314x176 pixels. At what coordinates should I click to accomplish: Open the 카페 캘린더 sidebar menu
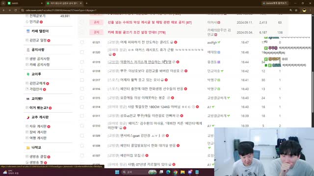[40, 31]
